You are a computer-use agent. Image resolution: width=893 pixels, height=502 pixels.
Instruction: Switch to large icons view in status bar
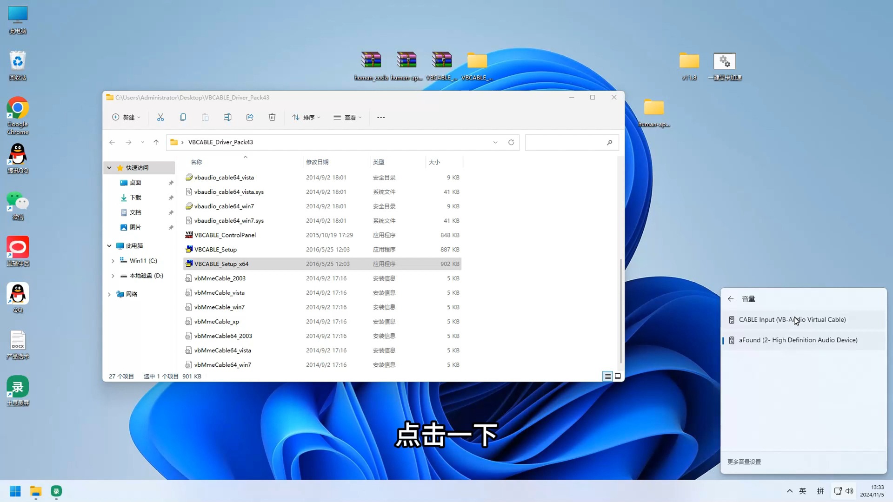[x=618, y=376]
